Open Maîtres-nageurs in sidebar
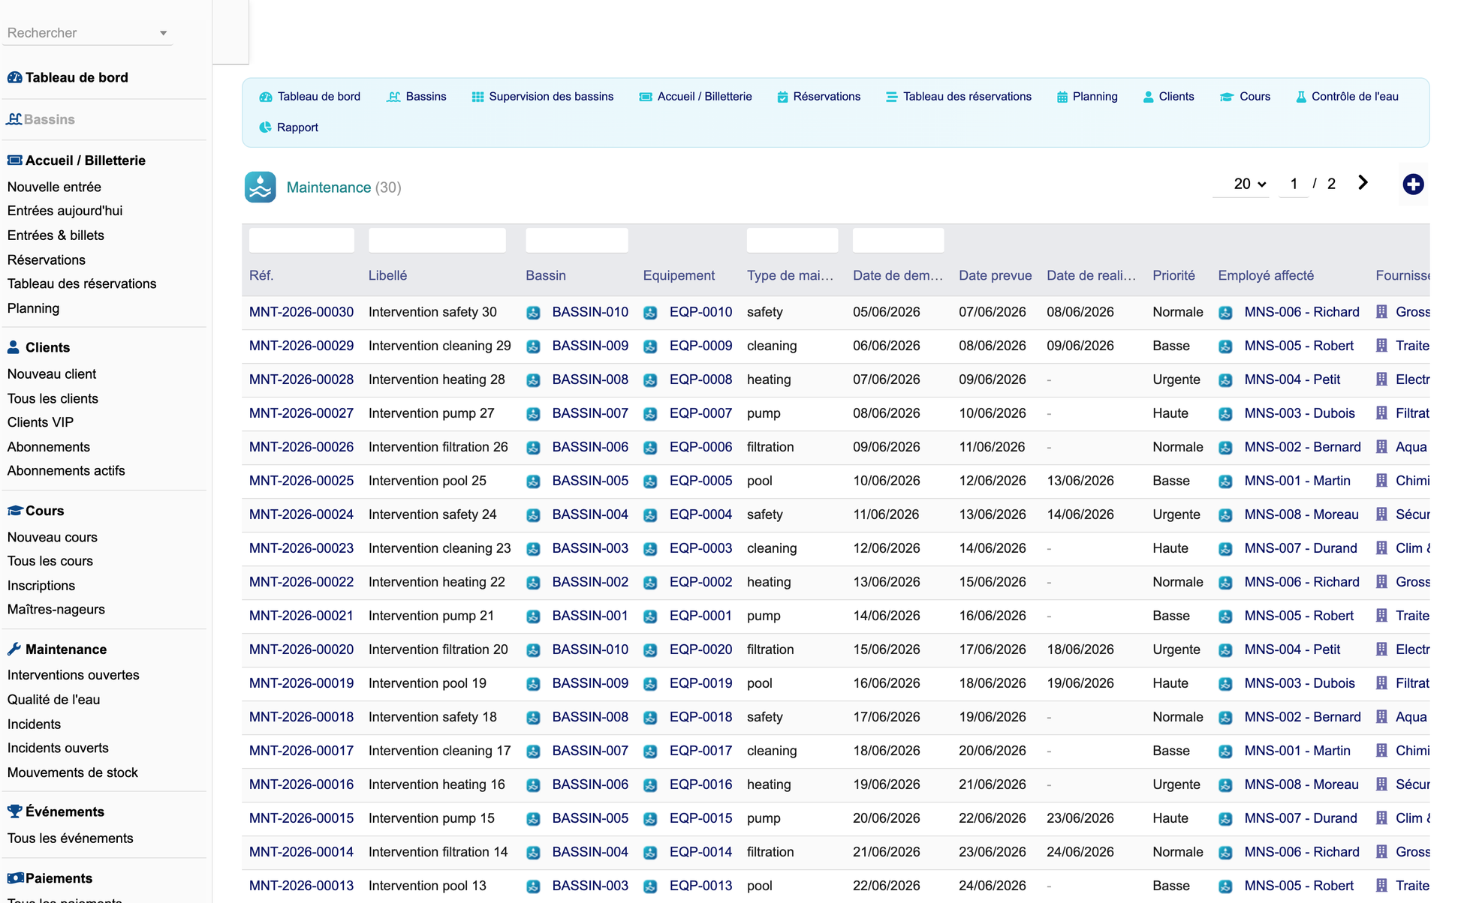 pos(56,610)
